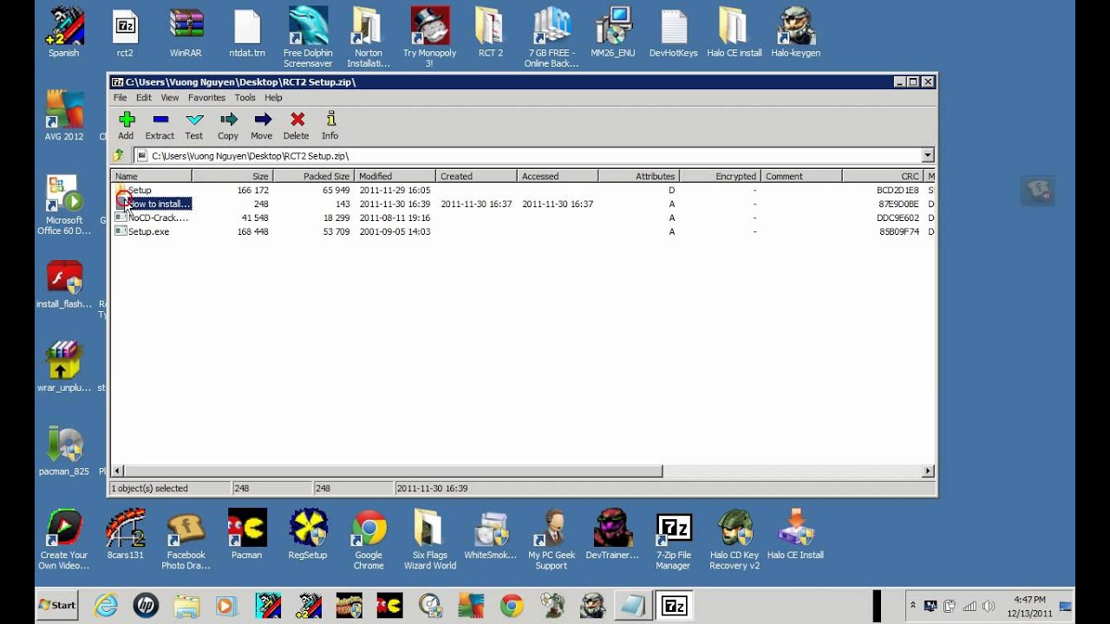Open the File menu
Image resolution: width=1110 pixels, height=624 pixels.
[120, 98]
